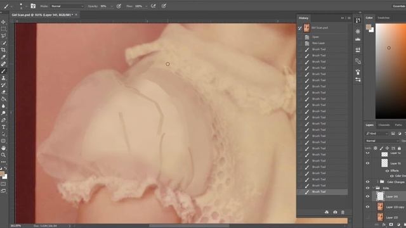Collapse the History panel with double arrows
This screenshot has height=228, width=406.
click(x=343, y=18)
